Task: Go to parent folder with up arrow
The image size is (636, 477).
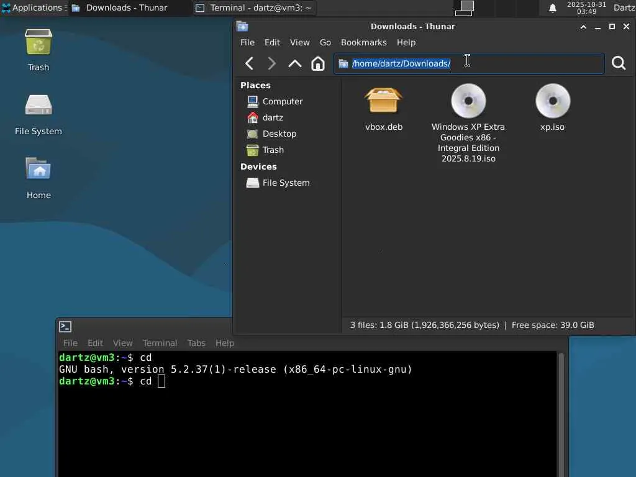Action: [x=295, y=63]
